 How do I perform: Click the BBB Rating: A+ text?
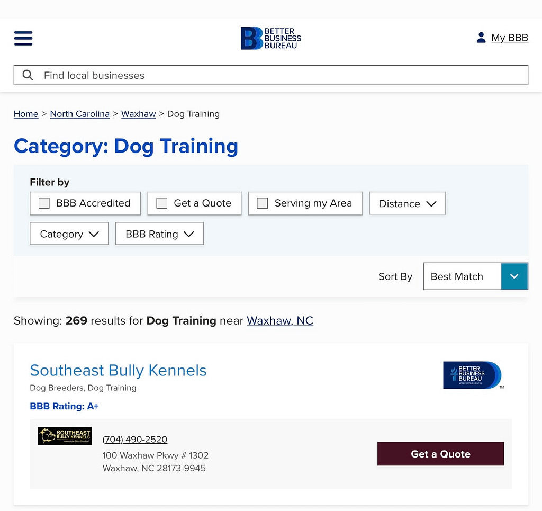(x=64, y=406)
